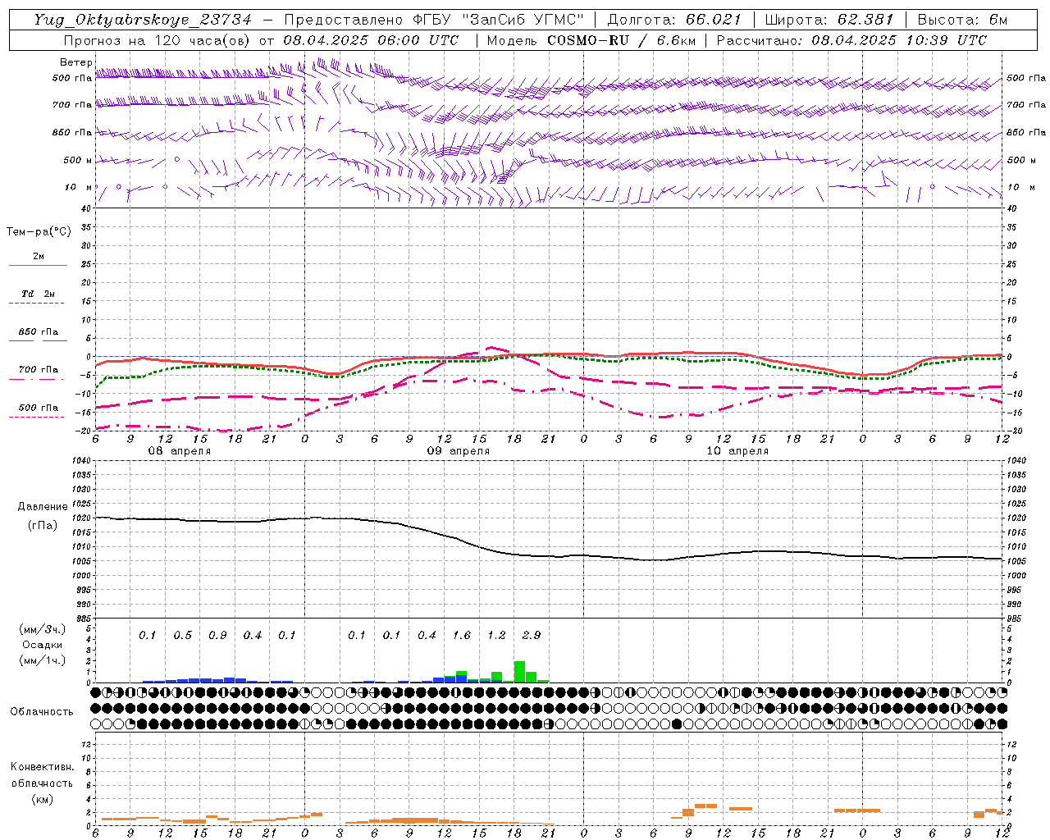Click the red 2м legend line sample
This screenshot has width=1050, height=840.
[38, 266]
